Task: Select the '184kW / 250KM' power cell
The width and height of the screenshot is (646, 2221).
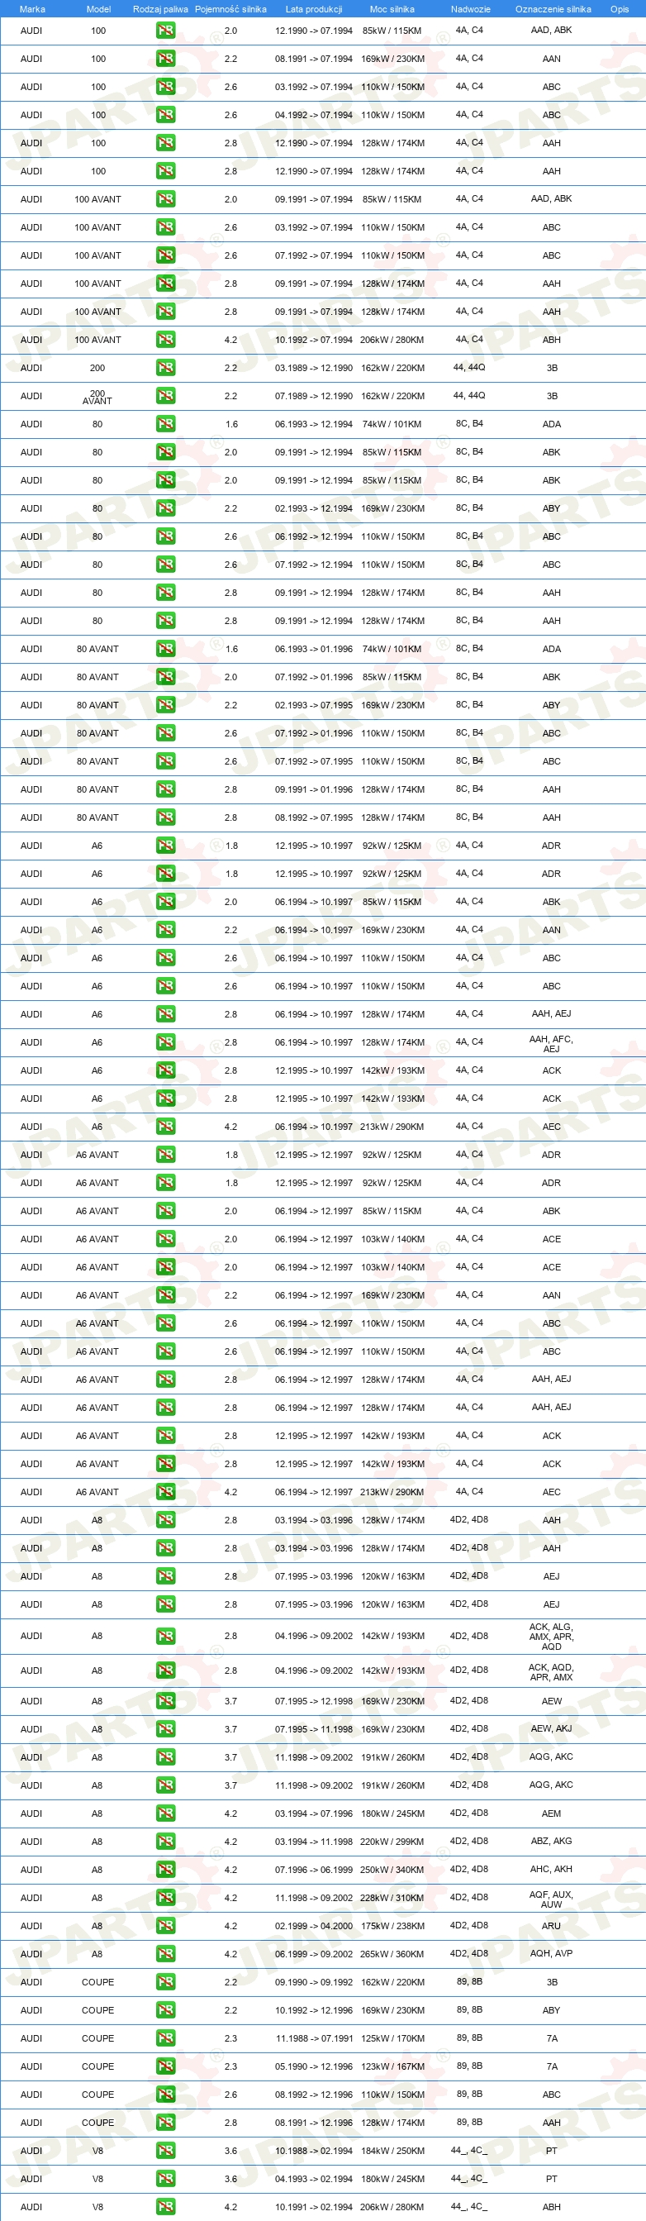Action: [x=392, y=2150]
